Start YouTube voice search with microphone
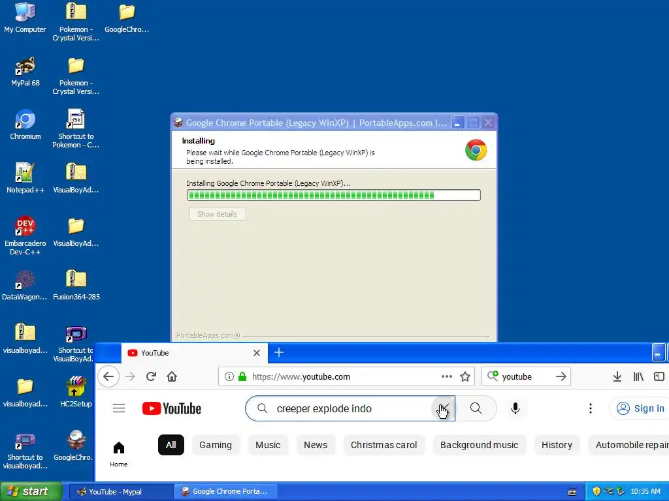The height and width of the screenshot is (501, 669). tap(515, 408)
